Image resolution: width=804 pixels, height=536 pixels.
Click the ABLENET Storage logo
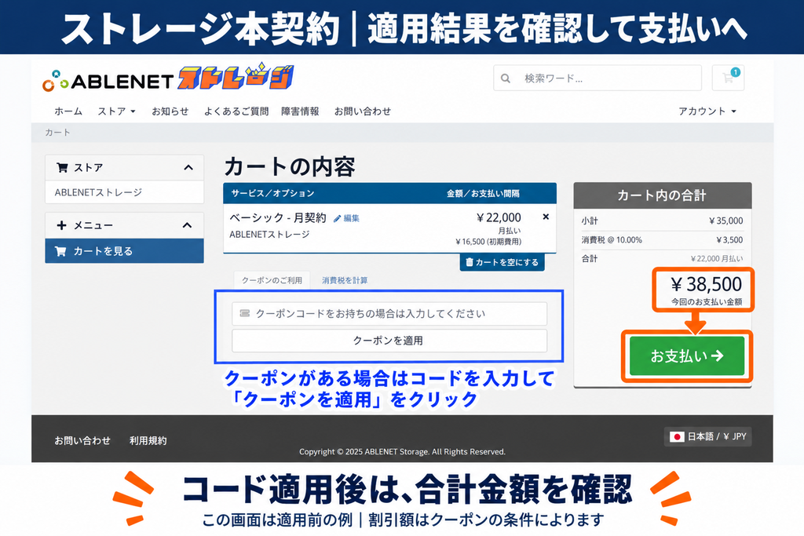coord(168,78)
